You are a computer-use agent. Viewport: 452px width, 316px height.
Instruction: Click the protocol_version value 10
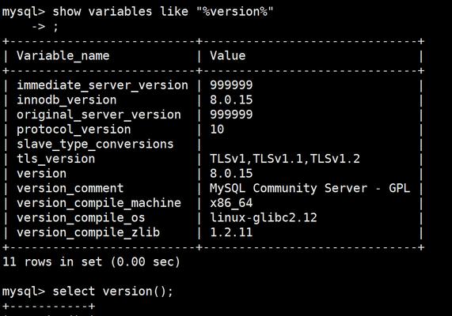[x=217, y=130]
